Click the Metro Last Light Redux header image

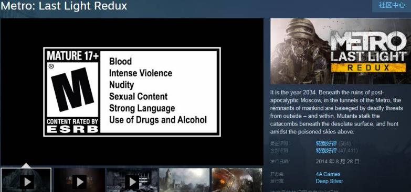[x=341, y=51]
